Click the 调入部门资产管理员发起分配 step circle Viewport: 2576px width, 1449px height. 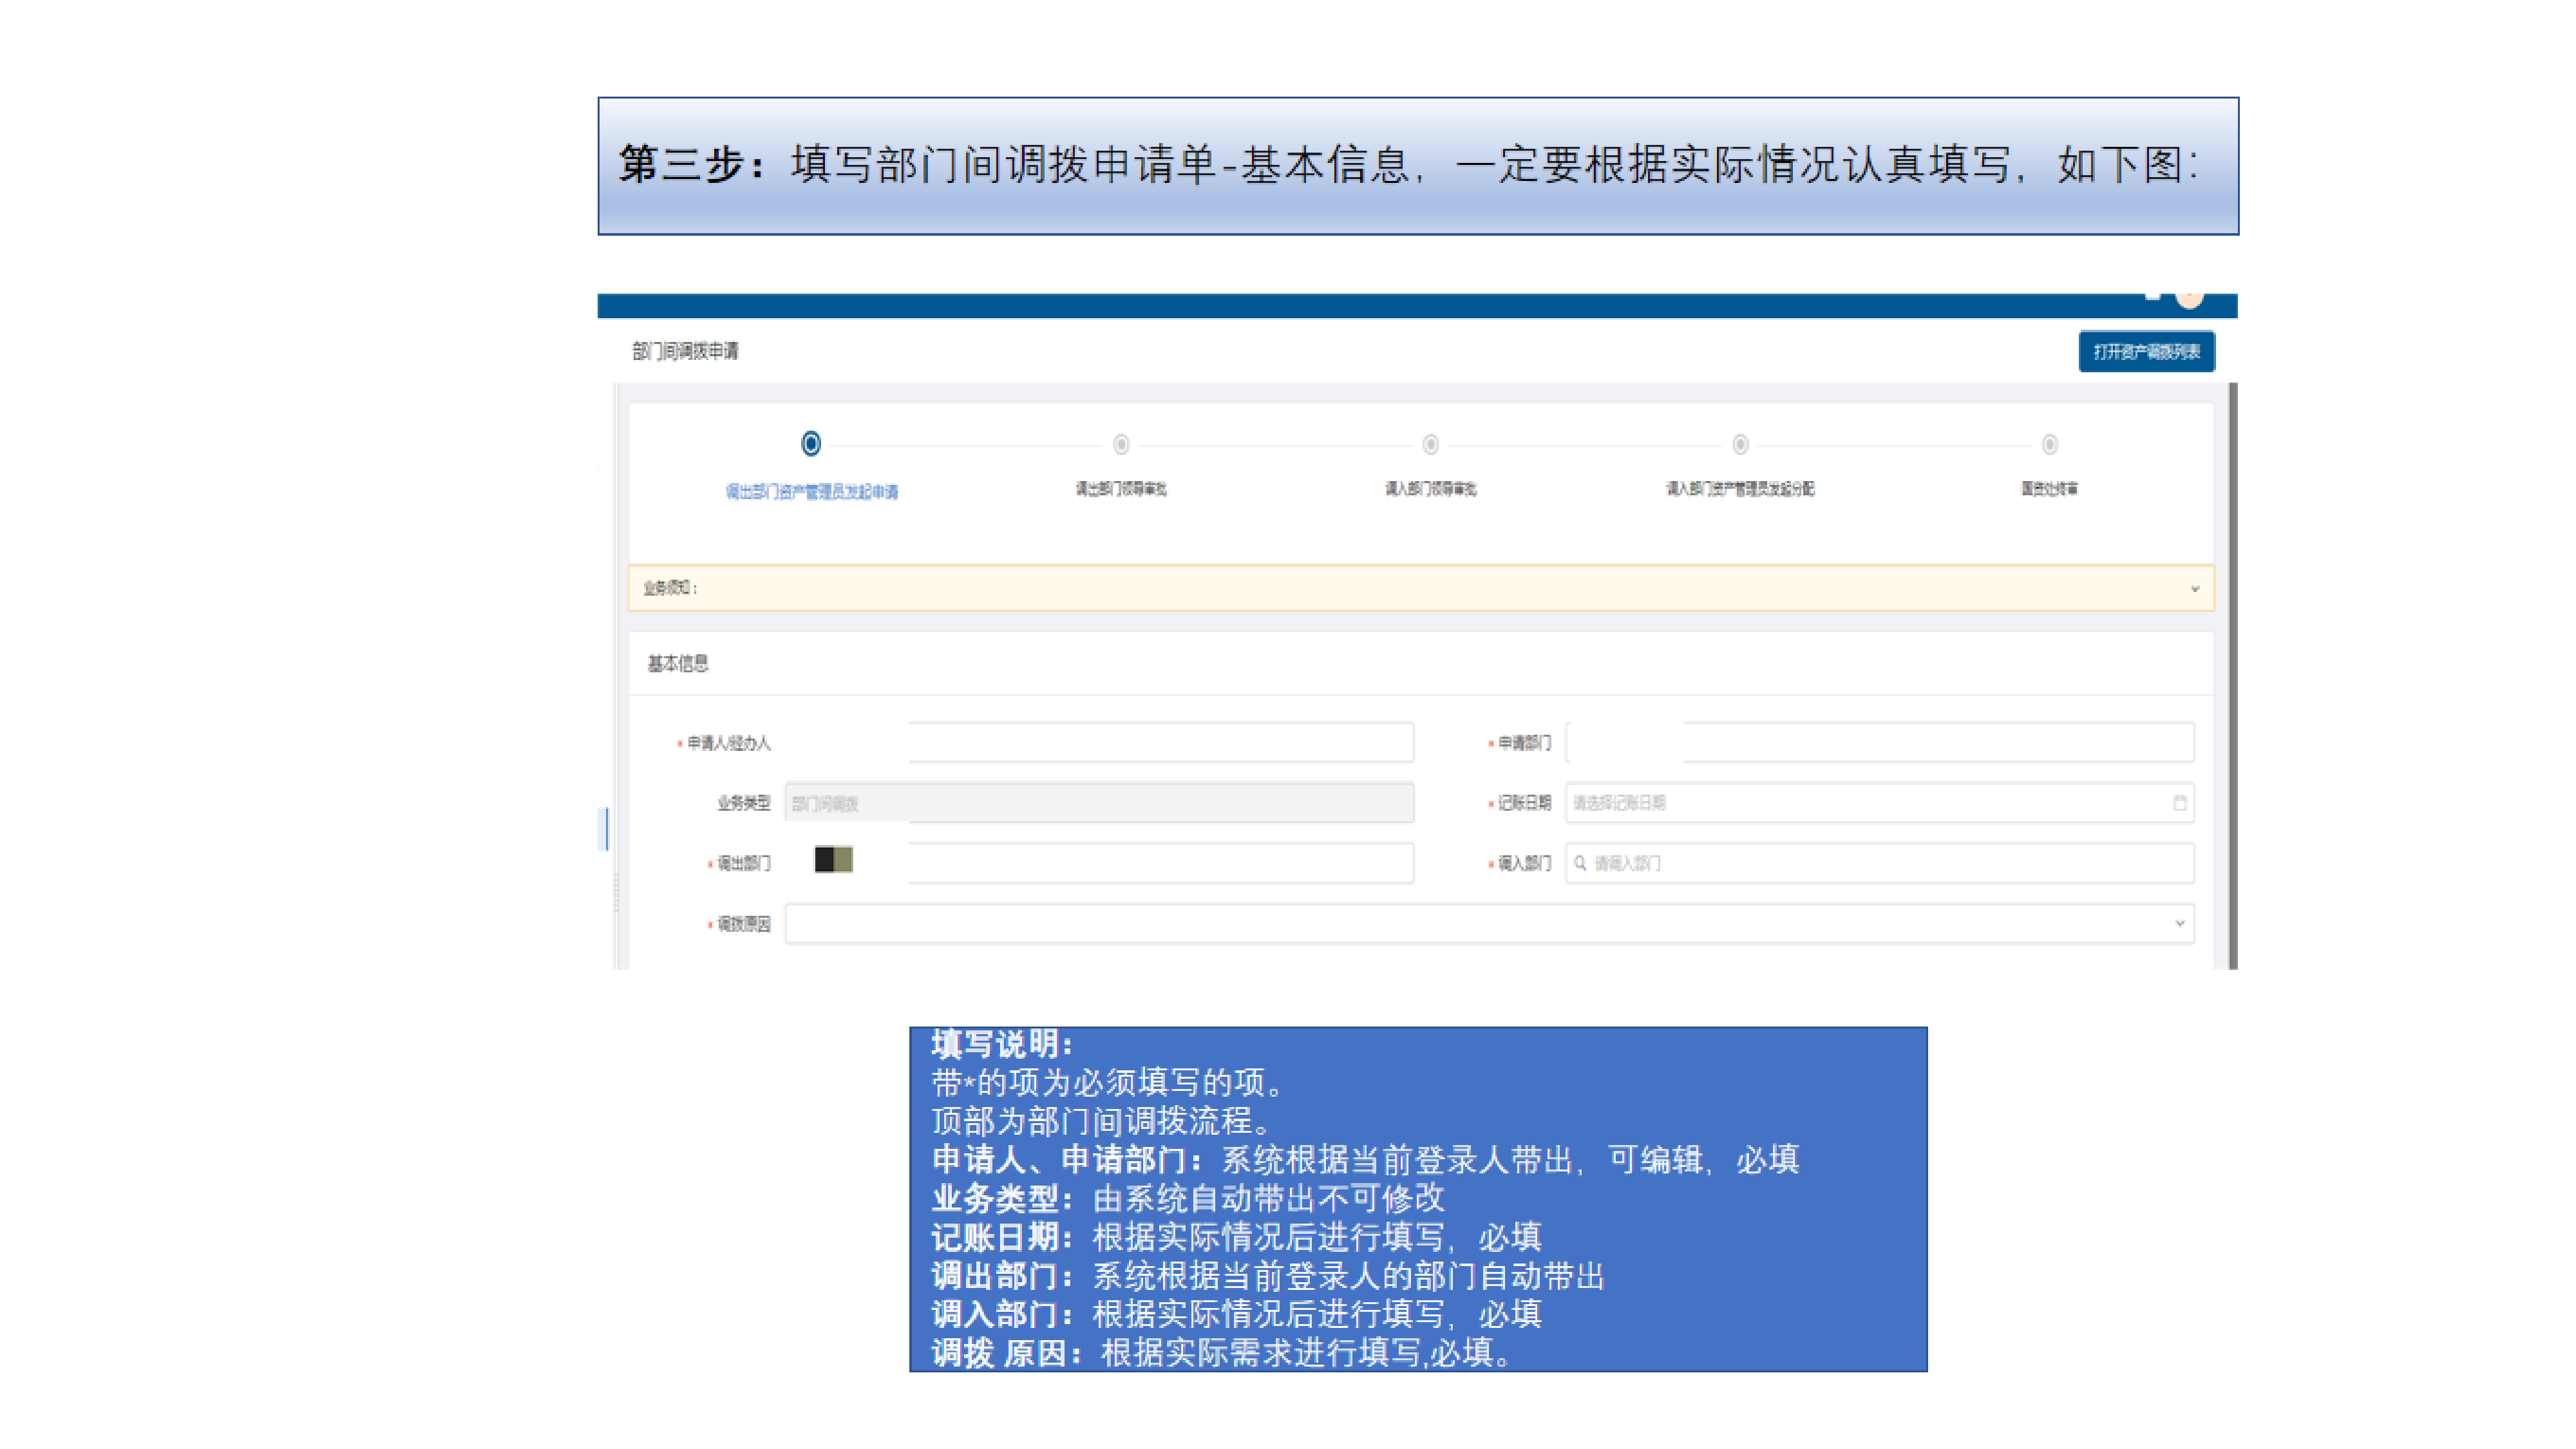1740,444
